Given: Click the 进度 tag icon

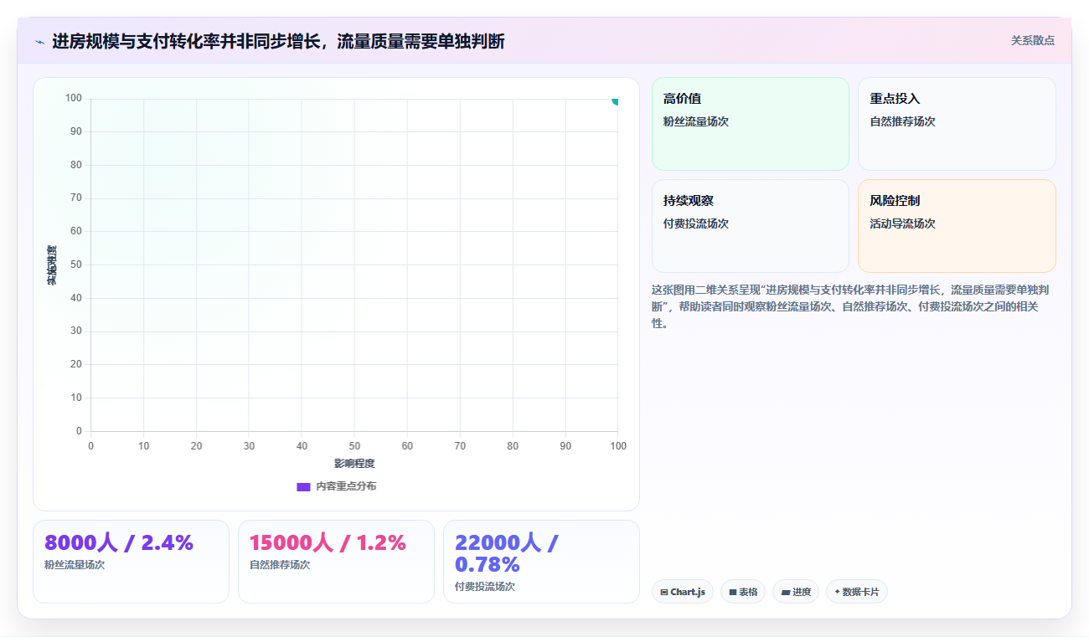Looking at the screenshot, I should [785, 592].
